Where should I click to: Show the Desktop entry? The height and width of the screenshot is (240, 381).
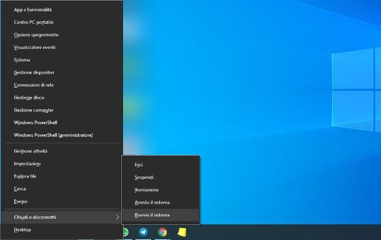coord(62,230)
